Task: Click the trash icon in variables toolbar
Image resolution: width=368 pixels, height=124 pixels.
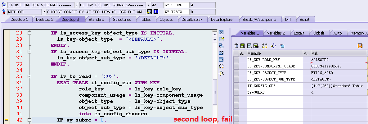Action: click(x=236, y=46)
